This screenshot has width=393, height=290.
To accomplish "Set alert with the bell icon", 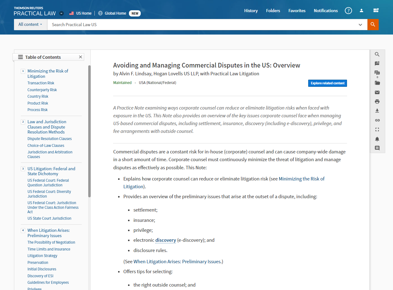I will click(x=377, y=139).
